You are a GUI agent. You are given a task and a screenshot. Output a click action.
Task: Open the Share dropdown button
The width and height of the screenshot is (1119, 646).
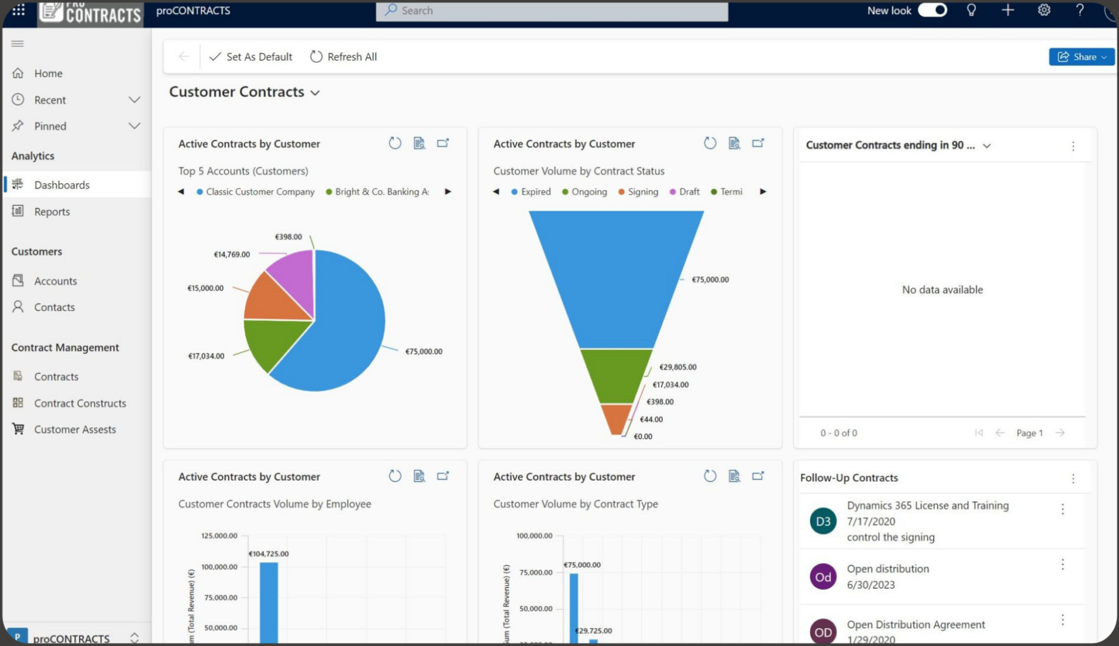[x=1082, y=57]
